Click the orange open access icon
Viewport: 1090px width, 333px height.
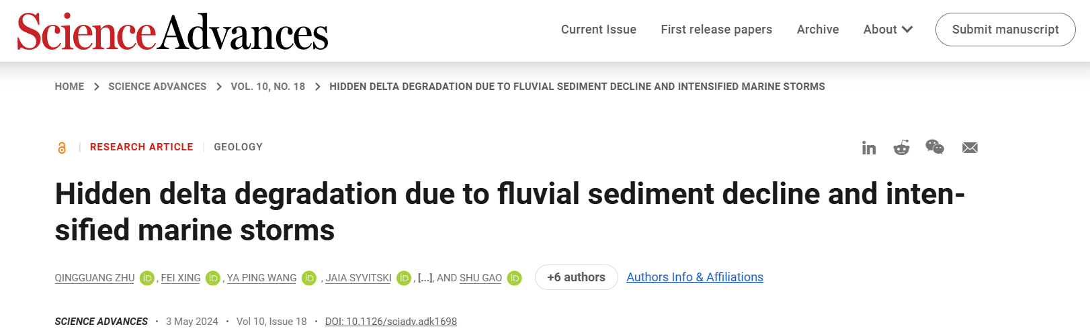point(62,148)
